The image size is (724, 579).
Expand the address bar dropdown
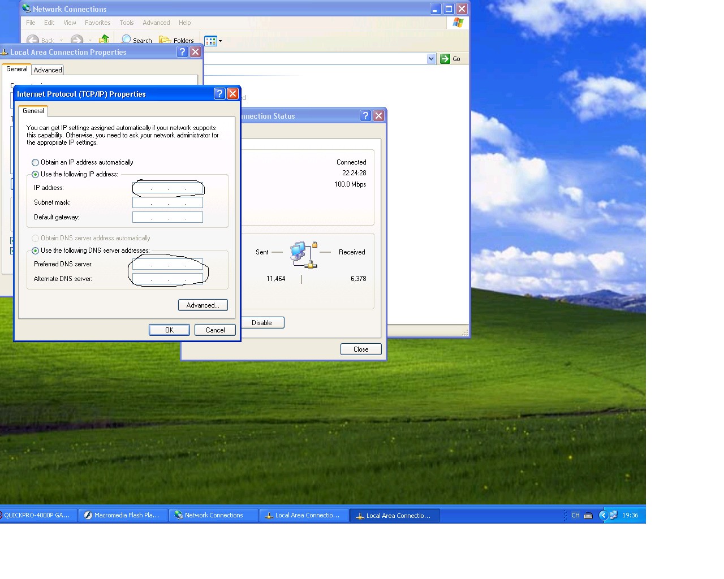[x=431, y=59]
